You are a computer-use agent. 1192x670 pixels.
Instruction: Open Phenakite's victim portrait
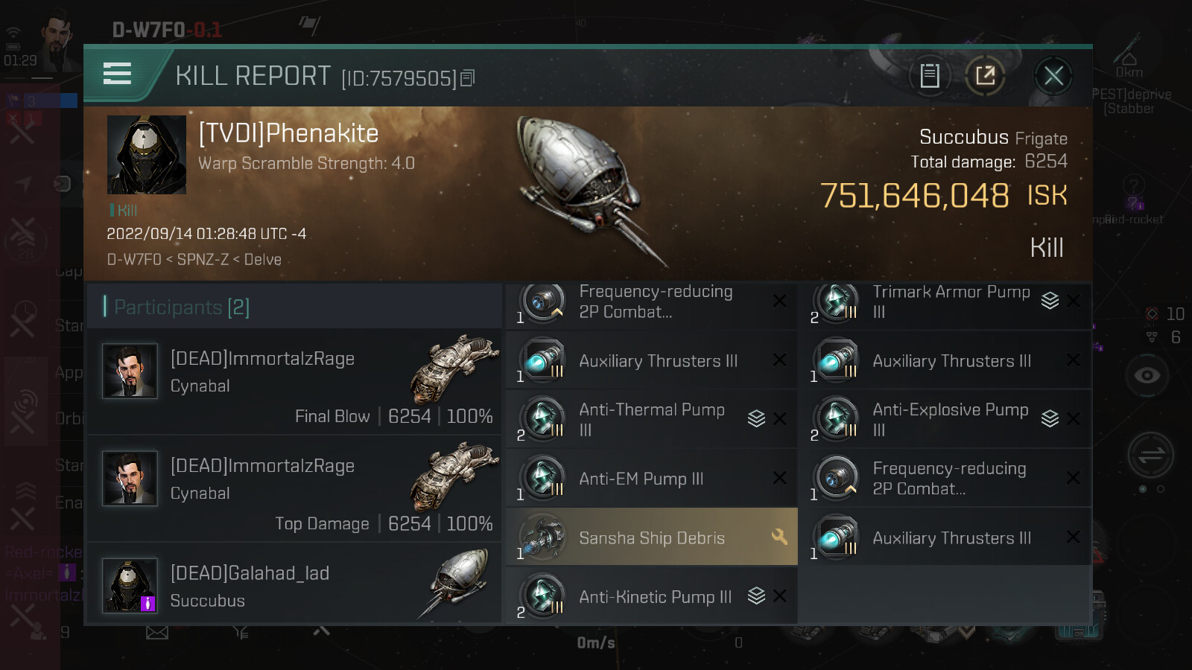[147, 155]
